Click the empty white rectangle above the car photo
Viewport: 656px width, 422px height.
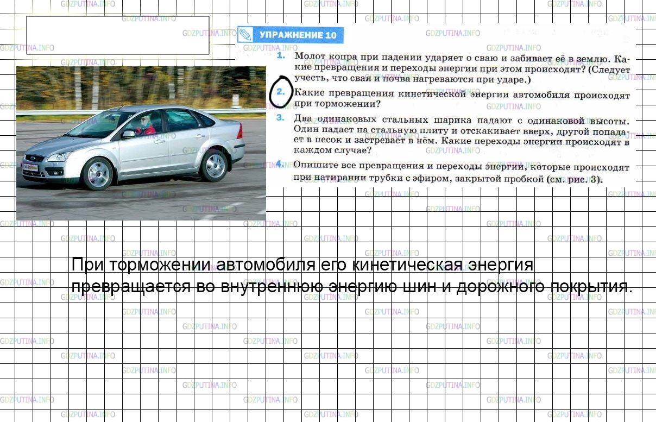(118, 35)
